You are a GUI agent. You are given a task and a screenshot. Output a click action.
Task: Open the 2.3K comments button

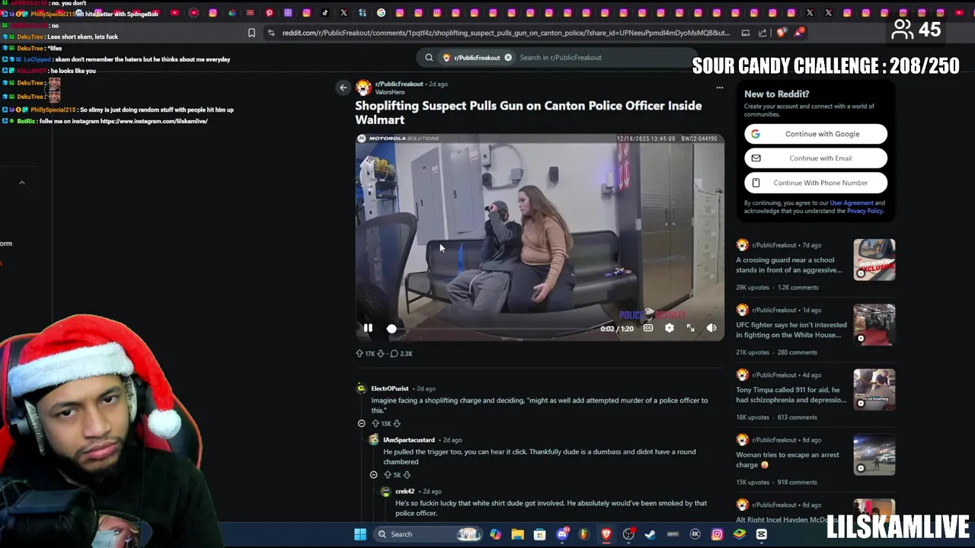(x=401, y=353)
